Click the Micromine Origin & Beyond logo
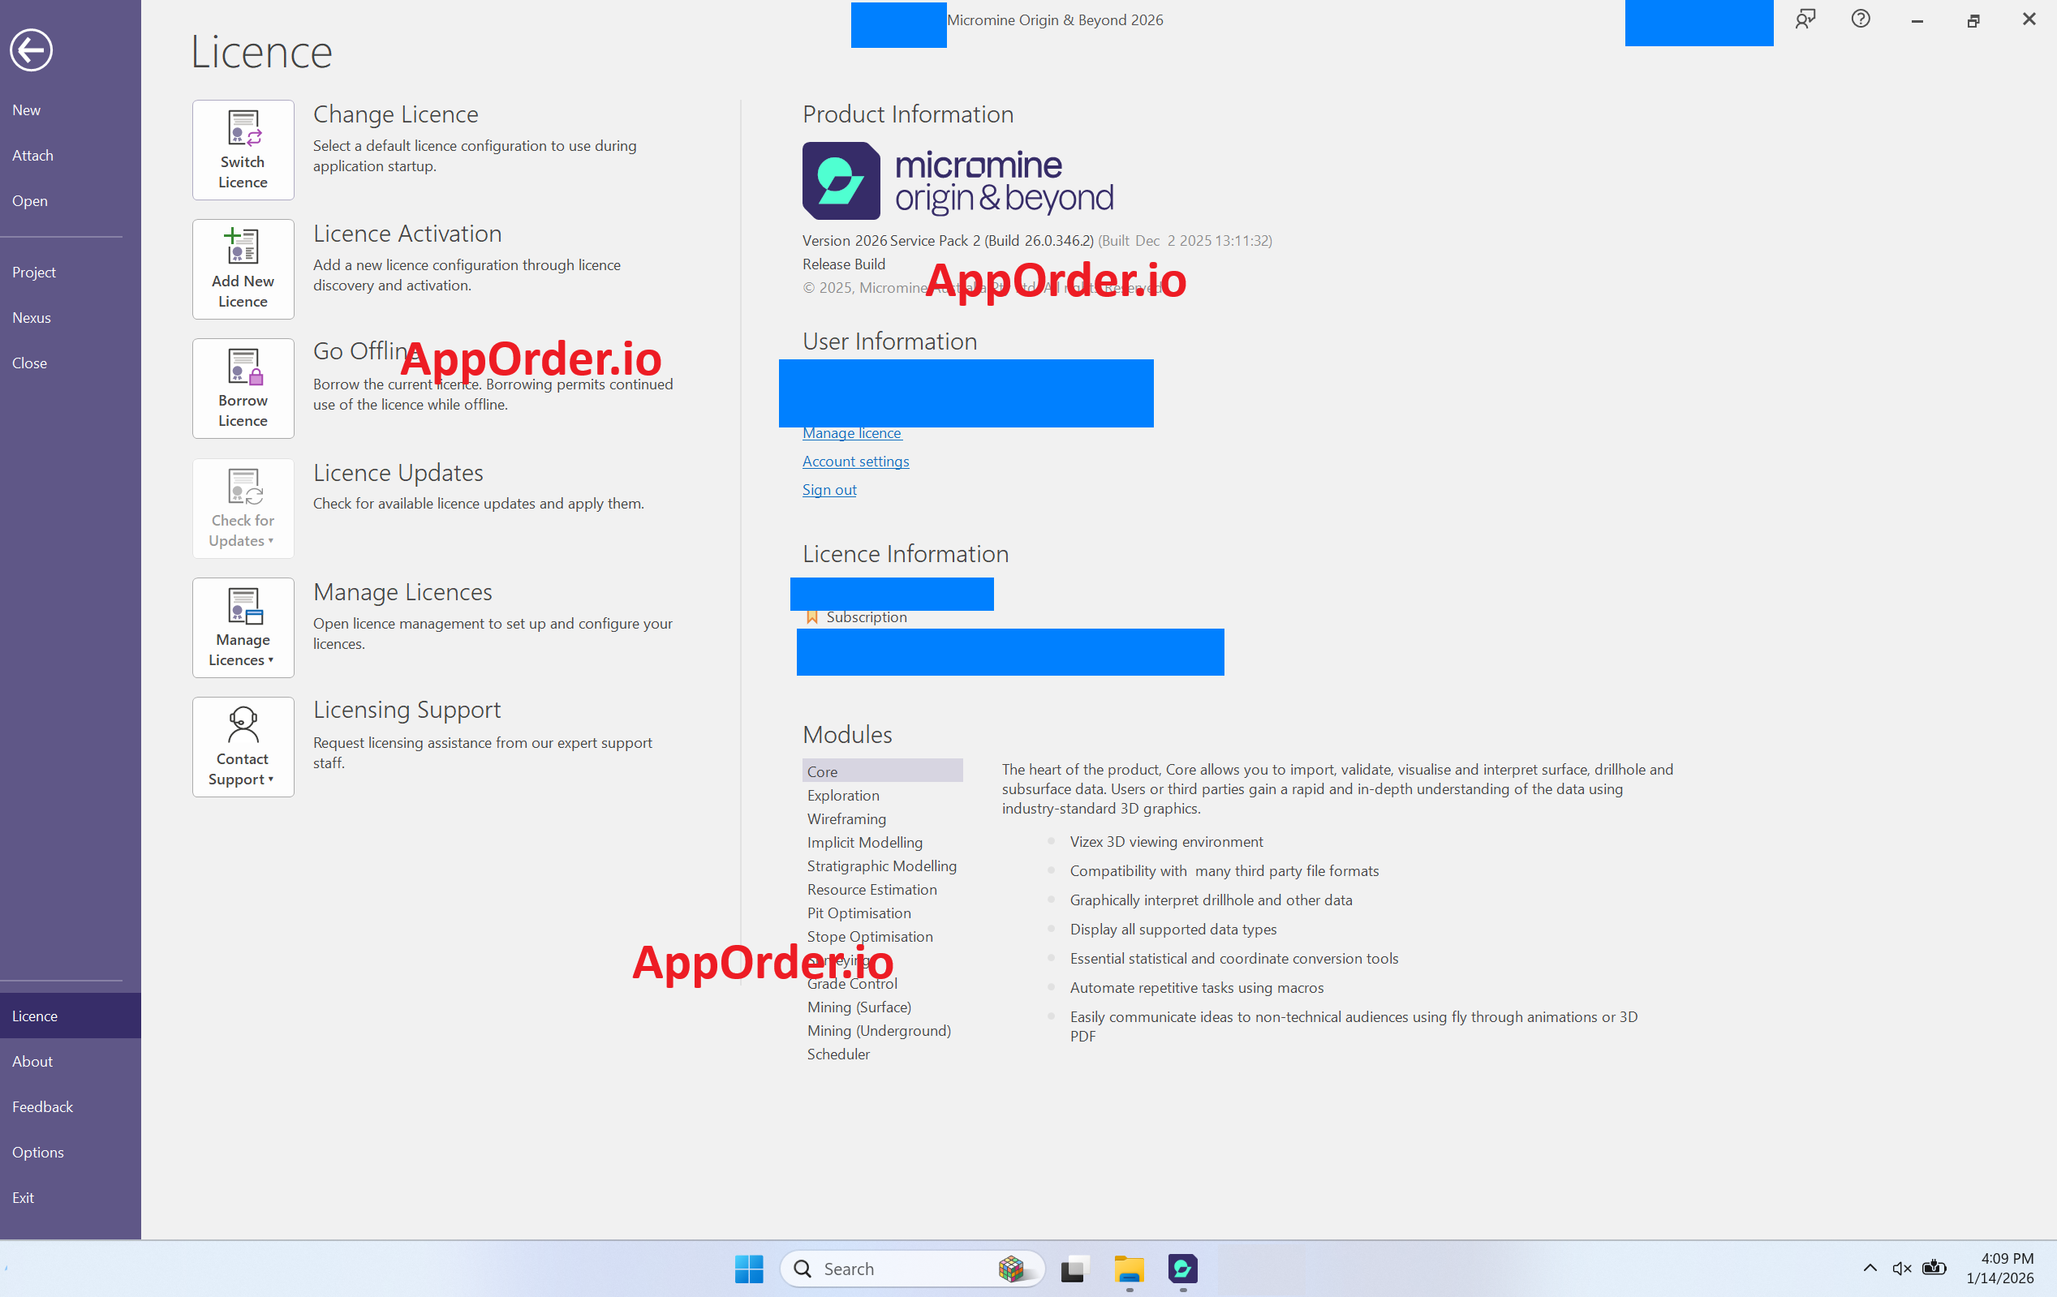 point(957,181)
